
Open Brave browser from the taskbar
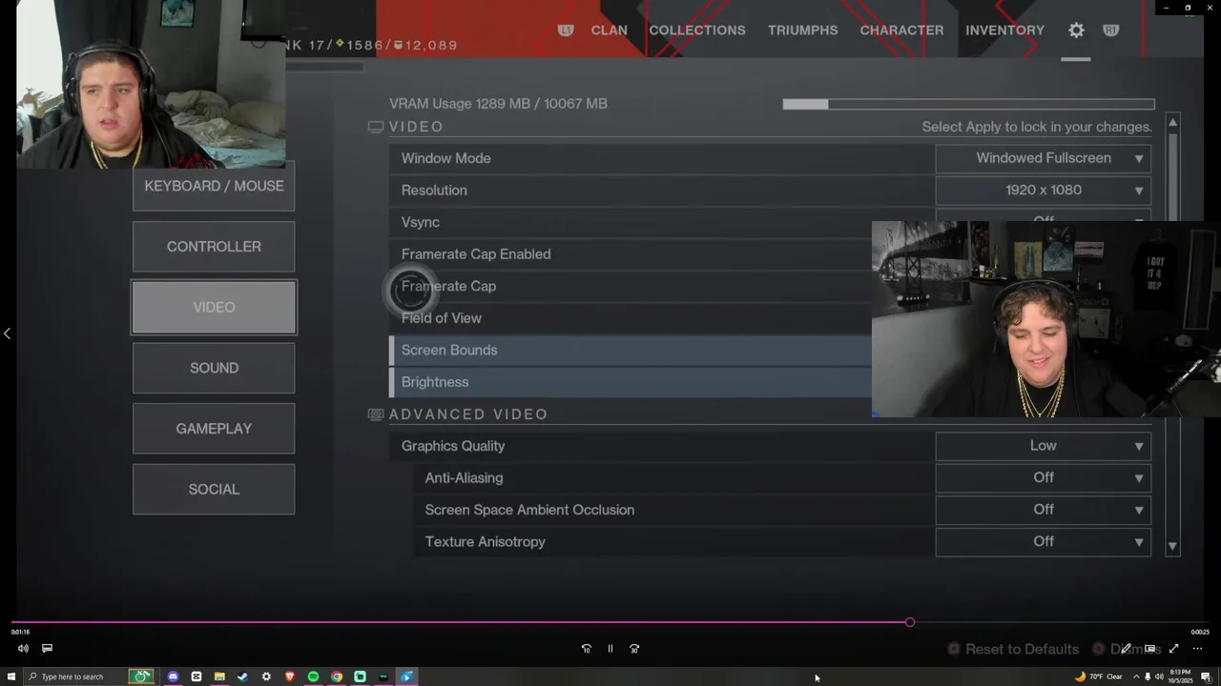pyautogui.click(x=290, y=676)
